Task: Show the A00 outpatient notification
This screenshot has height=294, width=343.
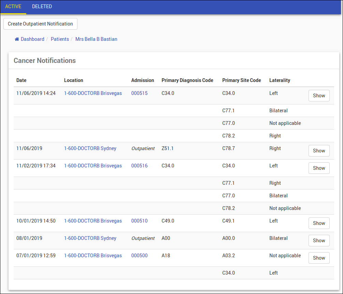Action: coord(319,241)
